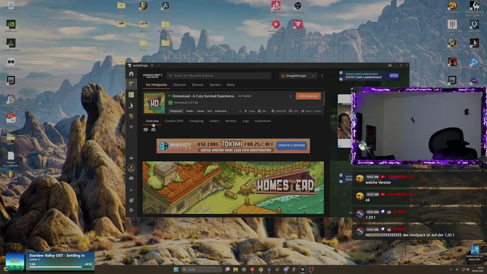487x274 pixels.
Task: Open the CurseForge settings gear
Action: tap(131, 210)
